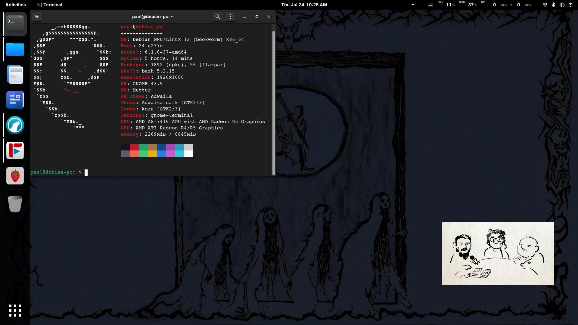This screenshot has width=578, height=325.
Task: Click the DE value GNOME 43.9
Action: coord(148,84)
